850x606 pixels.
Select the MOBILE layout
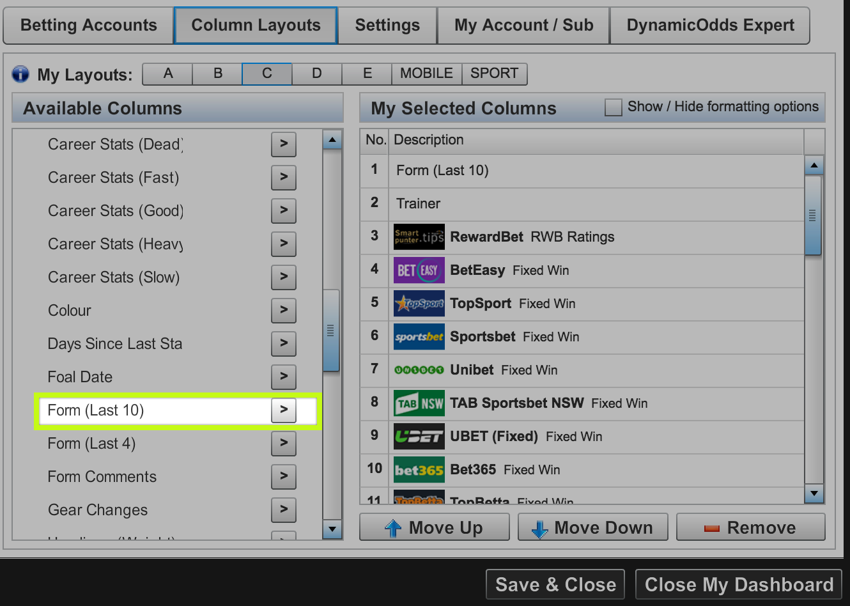tap(427, 74)
